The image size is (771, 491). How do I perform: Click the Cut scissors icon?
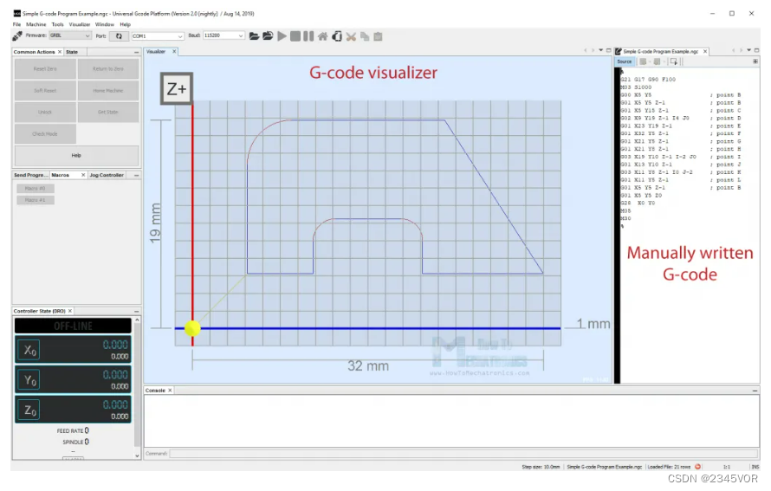[351, 36]
